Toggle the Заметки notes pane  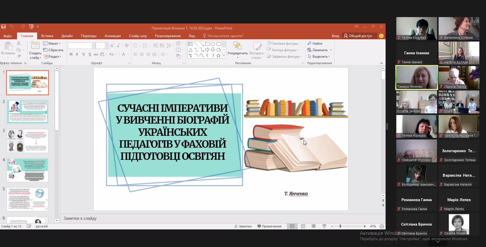click(243, 226)
